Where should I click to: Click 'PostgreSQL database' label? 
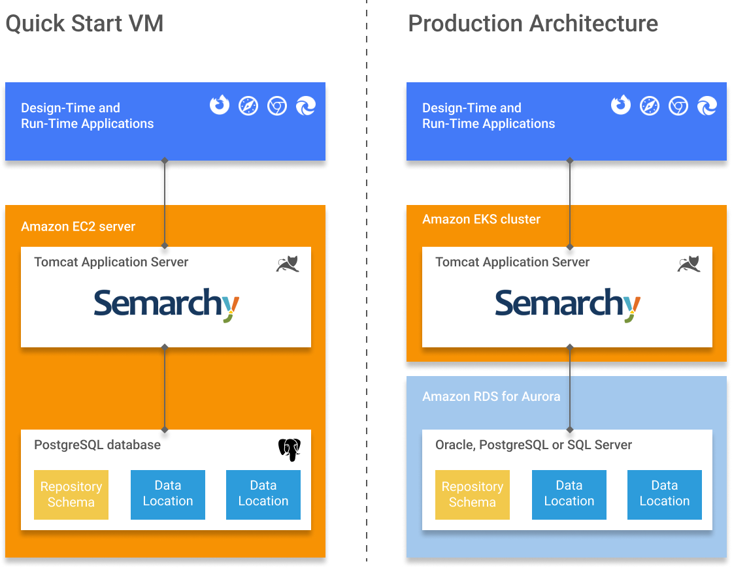pos(97,445)
